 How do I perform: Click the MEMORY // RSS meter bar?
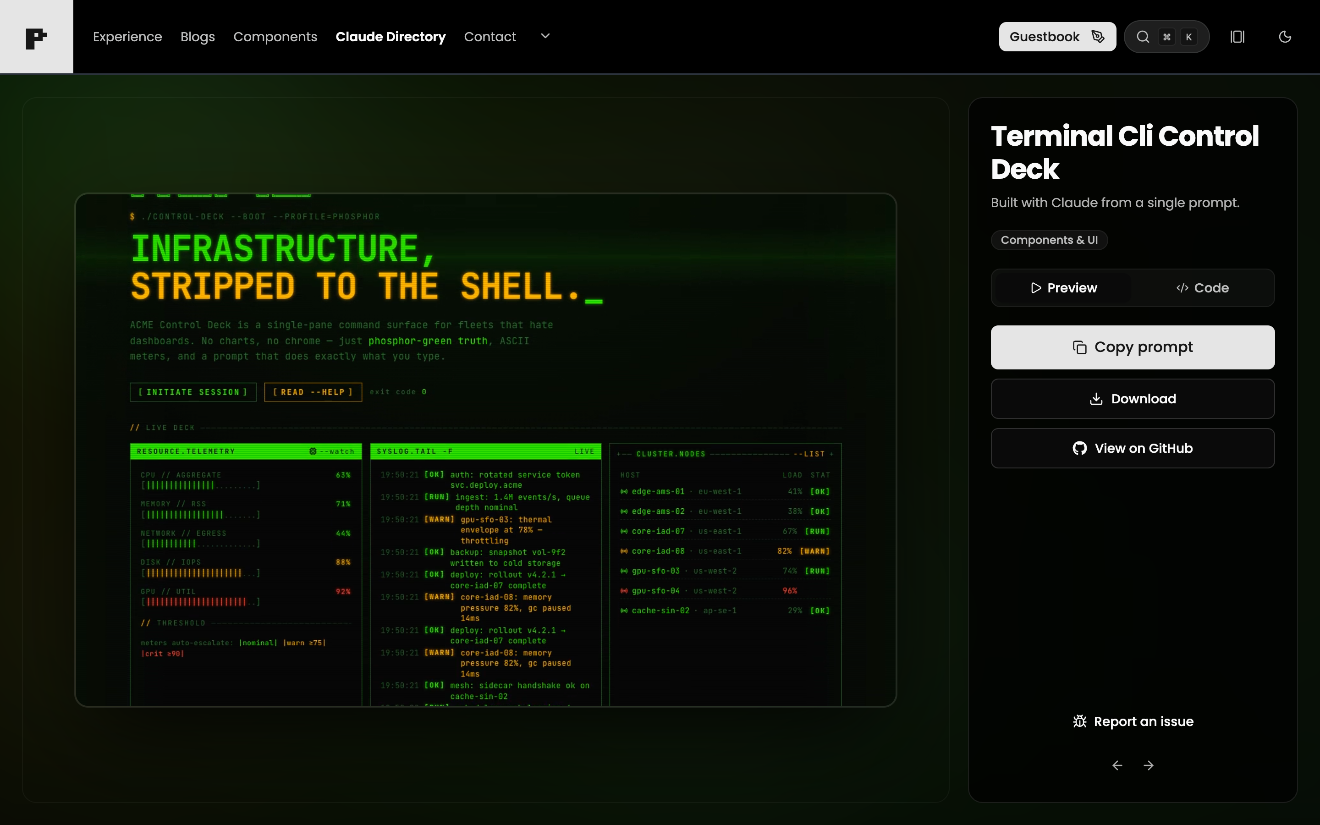(x=200, y=515)
